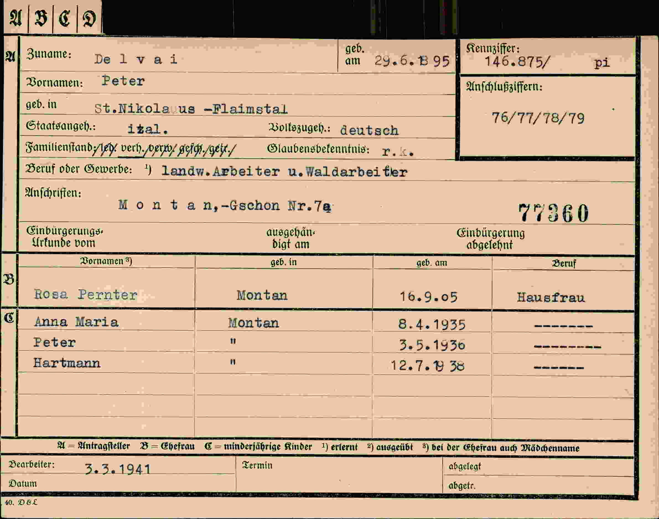
Task: Select the 'Beruf oder Gewerbe:' label
Action: pos(79,169)
